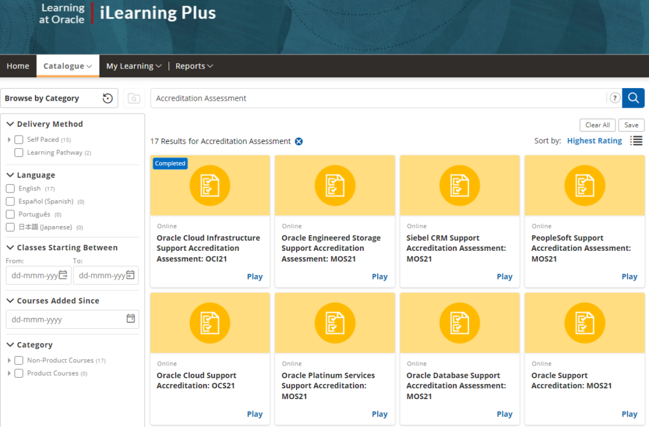Open PeopleSoft Support Accreditation Assessment title
The height and width of the screenshot is (427, 649).
[581, 248]
